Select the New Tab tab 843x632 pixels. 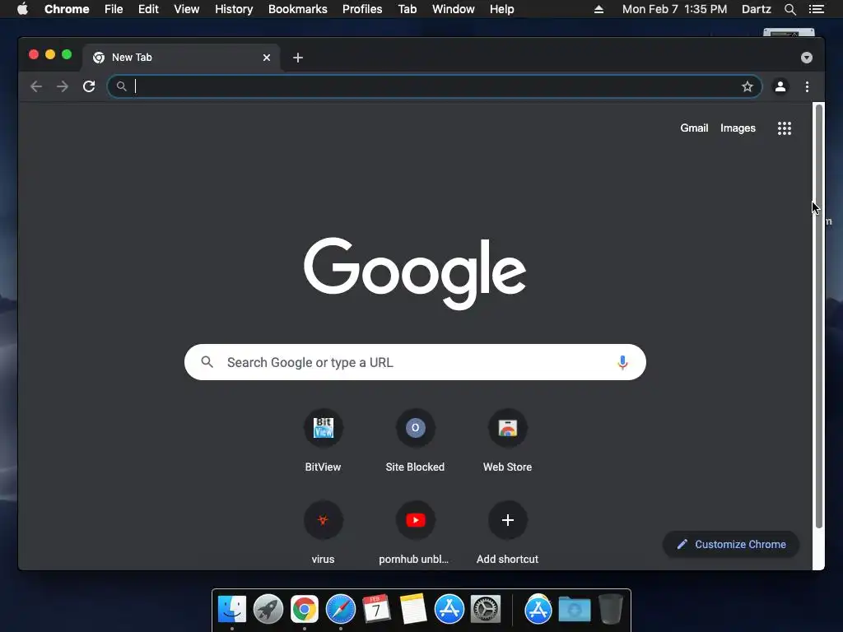point(181,58)
